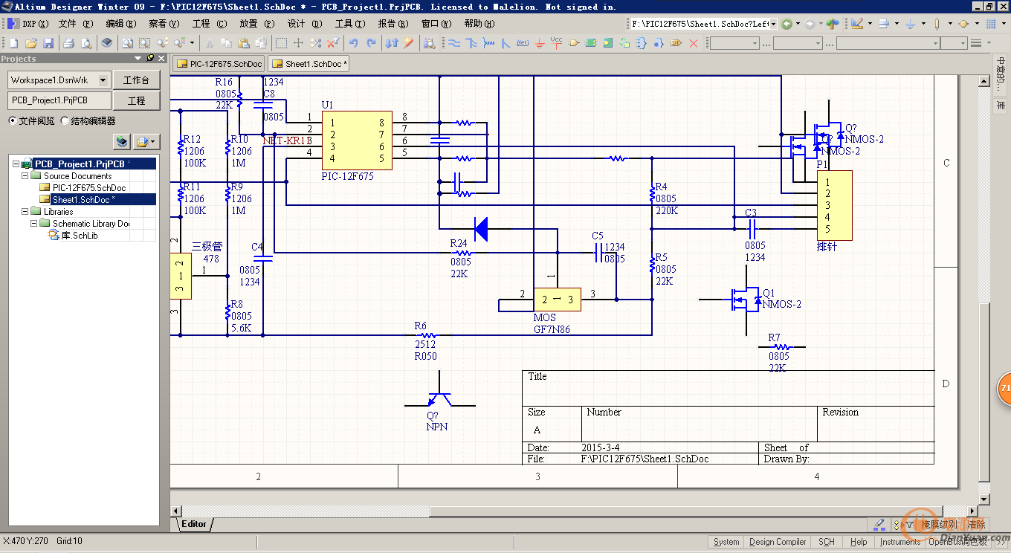The image size is (1011, 553).
Task: Save the document with floppy disk icon
Action: (x=48, y=43)
